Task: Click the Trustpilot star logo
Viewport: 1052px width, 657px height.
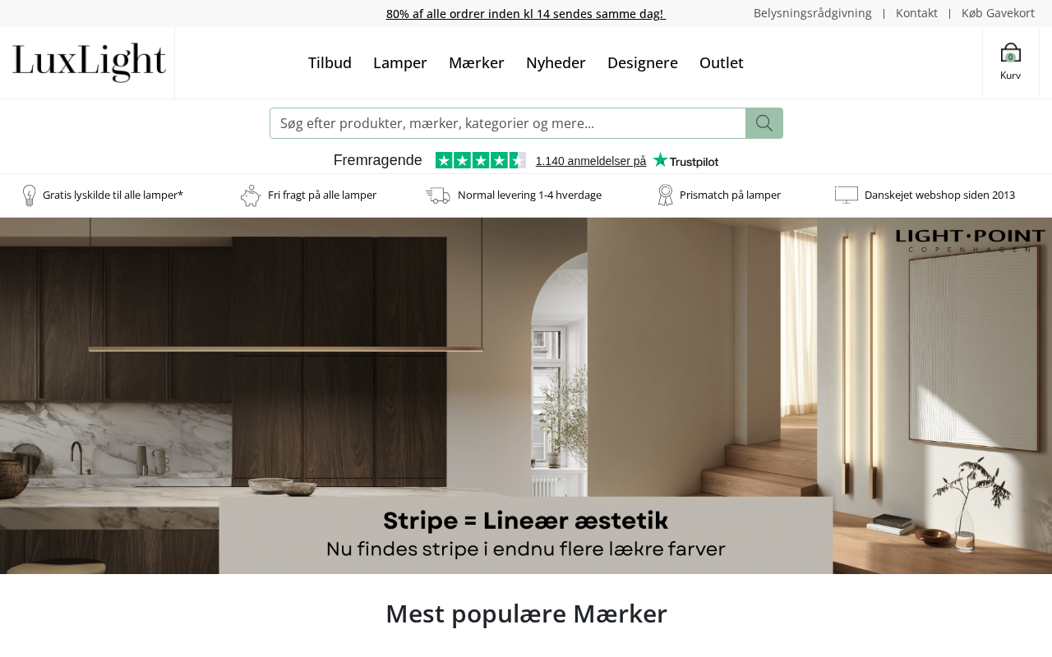Action: pos(685,160)
